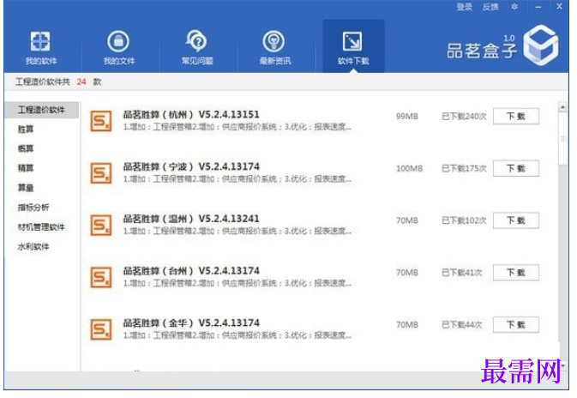Click 已下载240次 download count
The height and width of the screenshot is (398, 577).
[x=464, y=117]
